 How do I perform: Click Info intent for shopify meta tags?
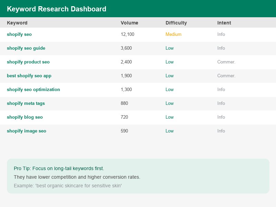pos(221,103)
